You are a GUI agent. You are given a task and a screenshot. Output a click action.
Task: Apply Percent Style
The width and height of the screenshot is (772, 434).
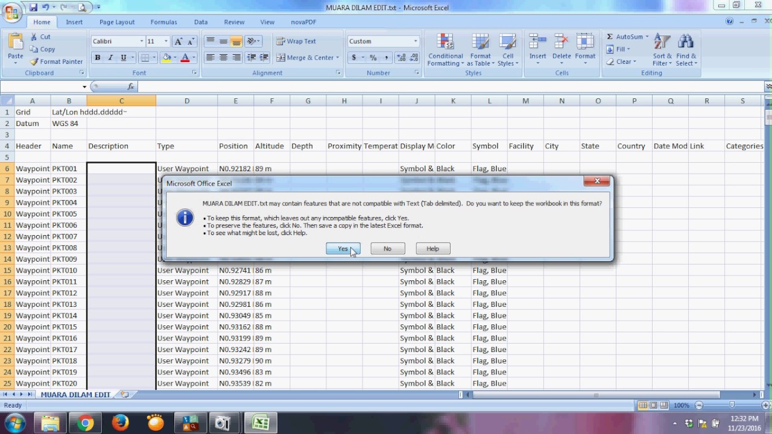(x=373, y=58)
